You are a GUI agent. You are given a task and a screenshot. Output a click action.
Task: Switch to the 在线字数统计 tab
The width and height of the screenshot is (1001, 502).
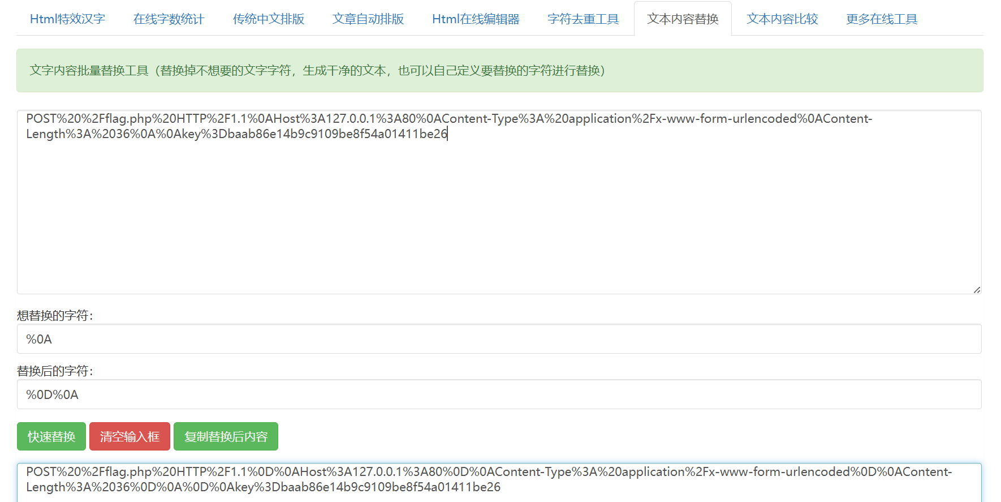(169, 19)
